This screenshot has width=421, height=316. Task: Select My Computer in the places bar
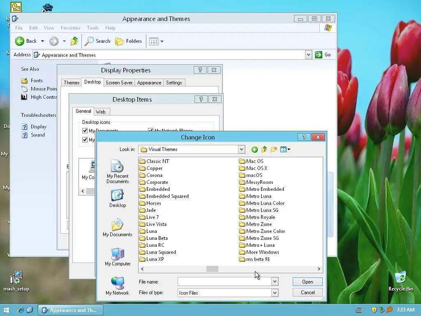tap(117, 257)
